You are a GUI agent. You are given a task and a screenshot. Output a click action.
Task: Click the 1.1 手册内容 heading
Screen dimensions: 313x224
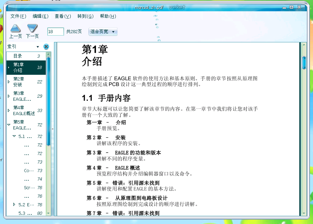tap(106, 98)
